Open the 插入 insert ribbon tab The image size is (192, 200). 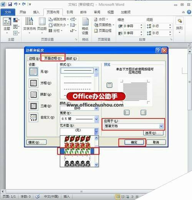(36, 12)
